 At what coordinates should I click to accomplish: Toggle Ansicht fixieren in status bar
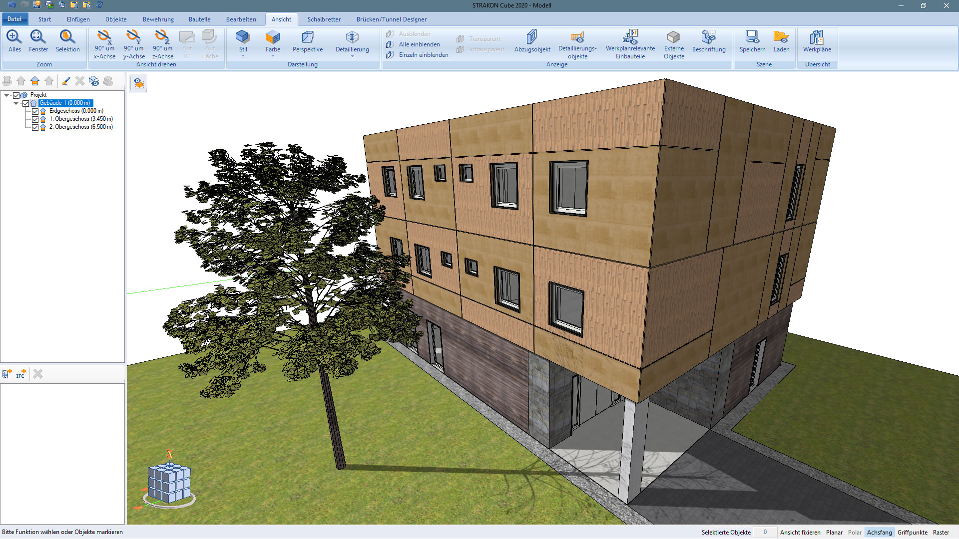pos(800,533)
